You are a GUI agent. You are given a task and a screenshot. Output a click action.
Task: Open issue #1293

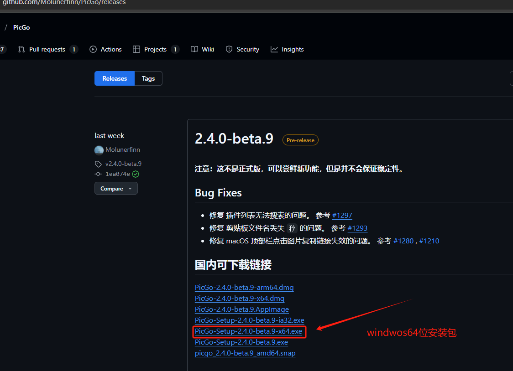pos(357,228)
